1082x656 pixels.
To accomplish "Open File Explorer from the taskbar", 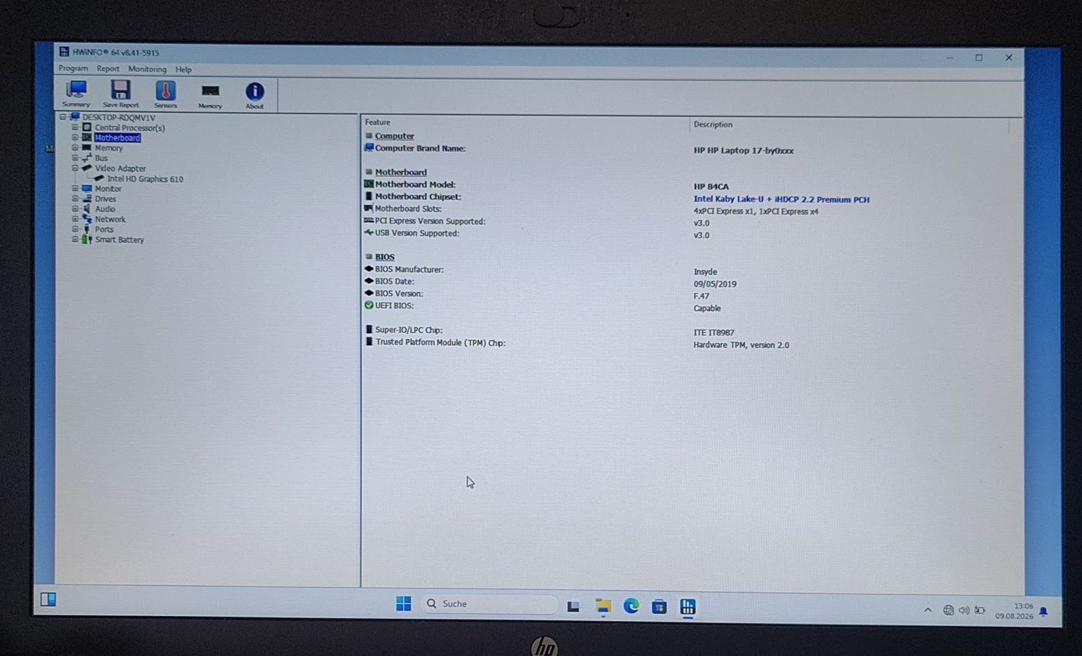I will (x=603, y=606).
